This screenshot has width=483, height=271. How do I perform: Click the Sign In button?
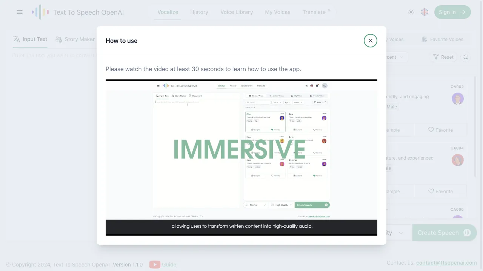pyautogui.click(x=452, y=12)
